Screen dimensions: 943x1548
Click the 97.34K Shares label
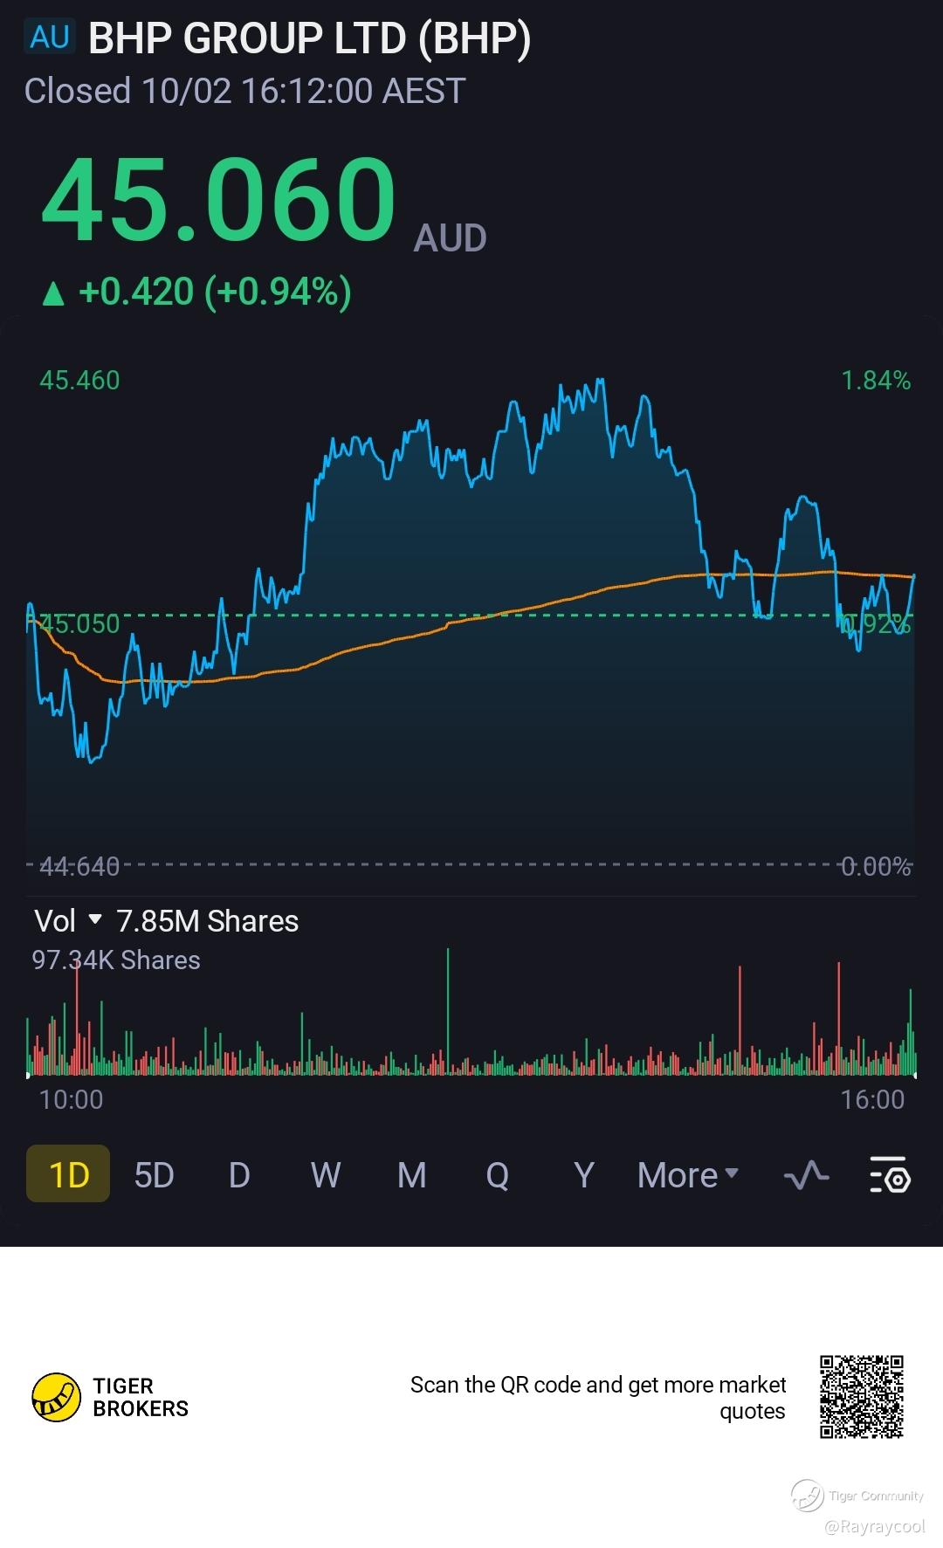[x=116, y=960]
